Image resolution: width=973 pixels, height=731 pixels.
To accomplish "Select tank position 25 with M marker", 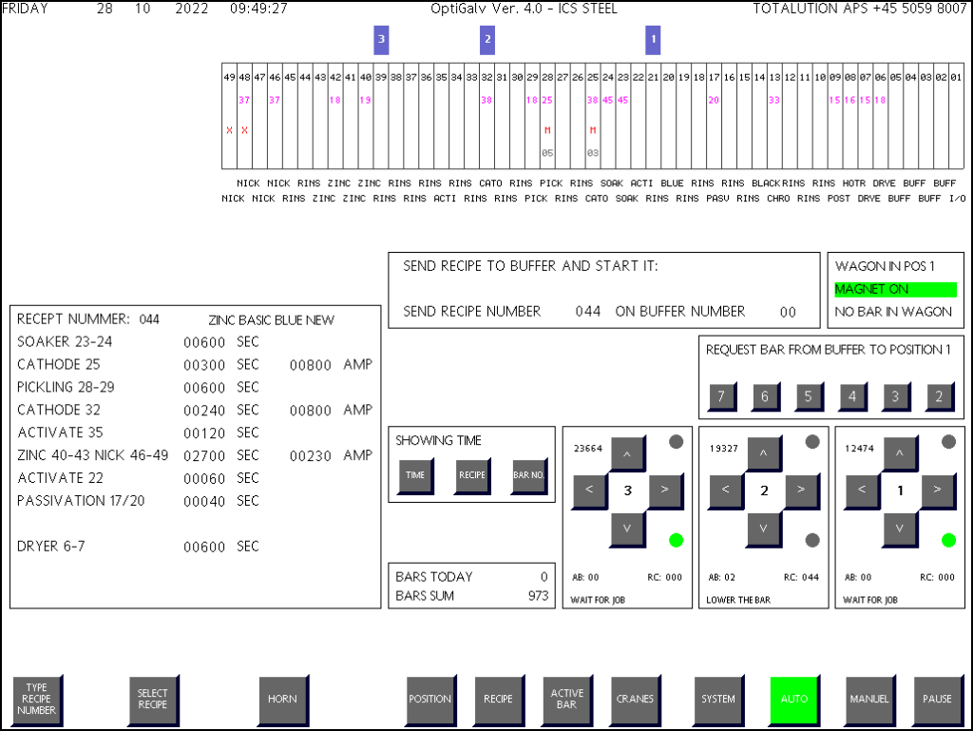I will (593, 115).
